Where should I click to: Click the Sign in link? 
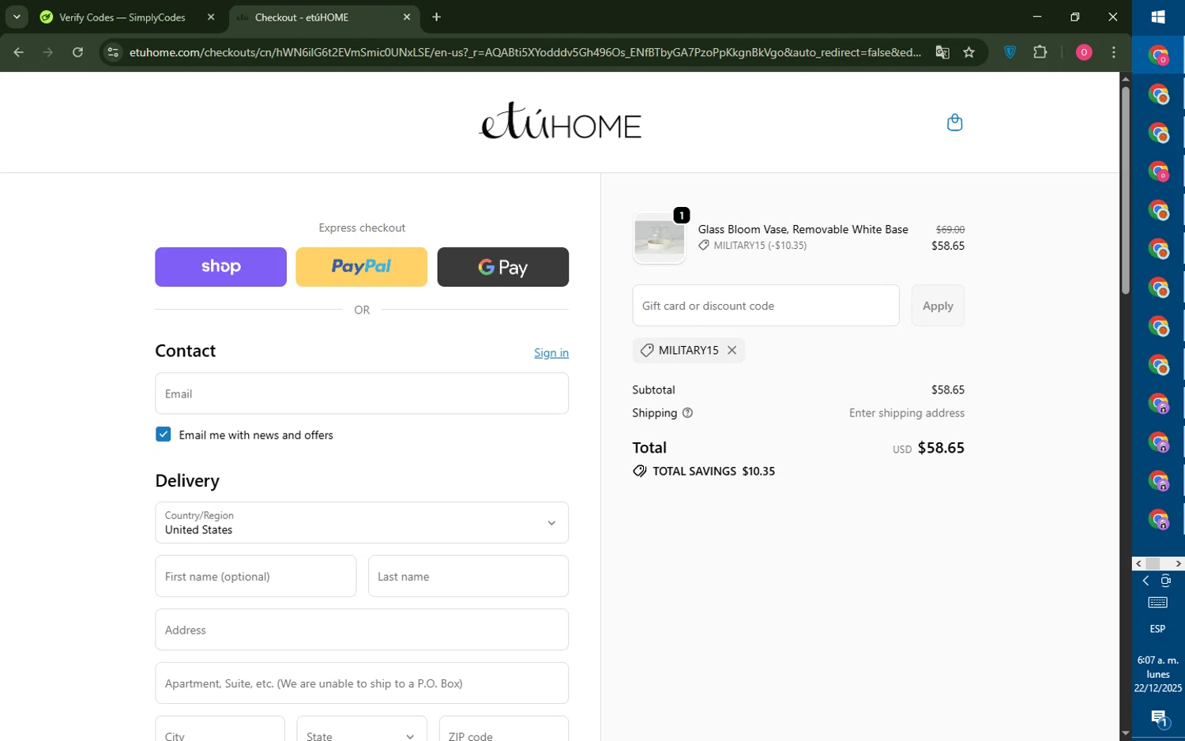coord(551,353)
